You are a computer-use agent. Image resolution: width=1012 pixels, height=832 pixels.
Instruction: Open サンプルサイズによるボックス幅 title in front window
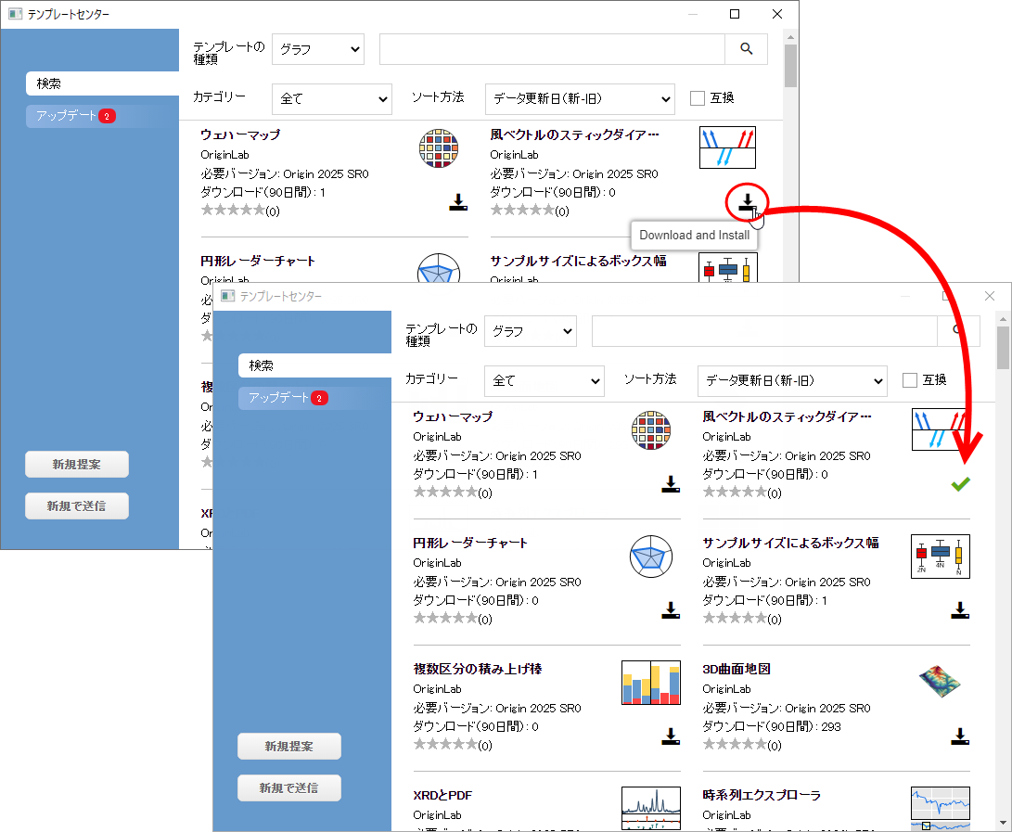(790, 544)
